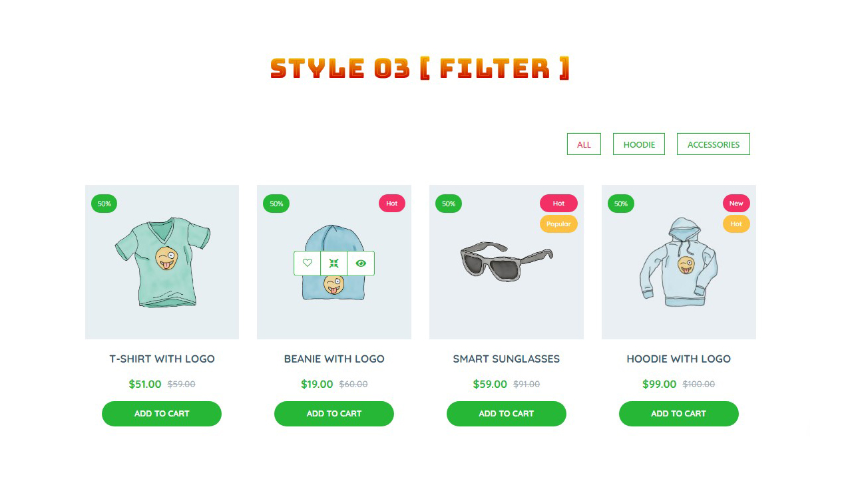This screenshot has width=852, height=479.
Task: Click the sunglasses product image
Action: tap(507, 262)
